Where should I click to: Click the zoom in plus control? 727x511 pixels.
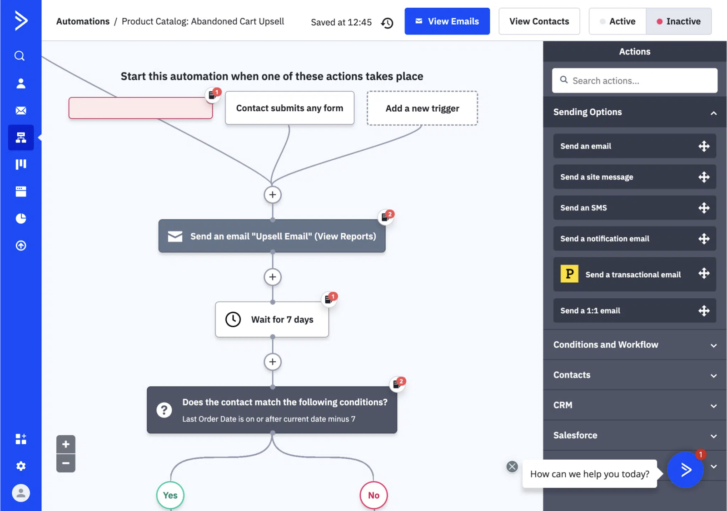coord(65,444)
